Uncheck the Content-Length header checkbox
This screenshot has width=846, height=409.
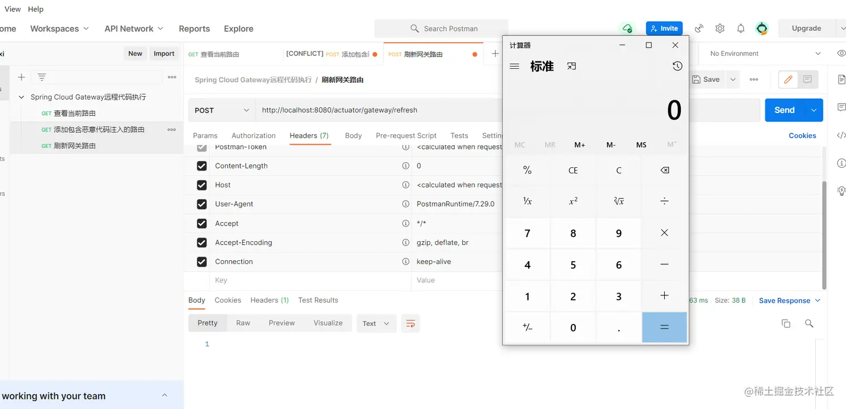(x=201, y=166)
